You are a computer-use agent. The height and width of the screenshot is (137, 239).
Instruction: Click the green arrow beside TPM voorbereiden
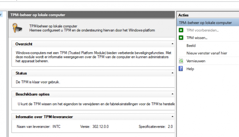[181, 30]
